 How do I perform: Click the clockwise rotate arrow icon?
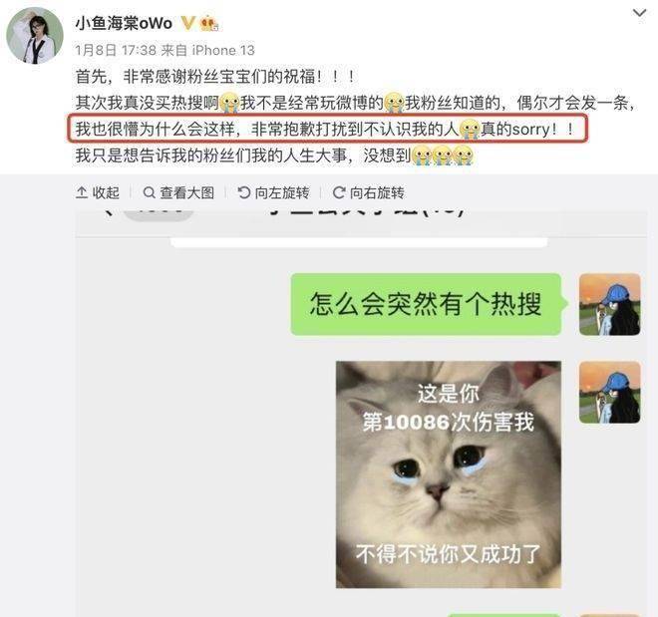(x=339, y=193)
